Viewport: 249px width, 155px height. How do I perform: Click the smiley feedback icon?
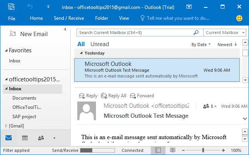tap(239, 18)
